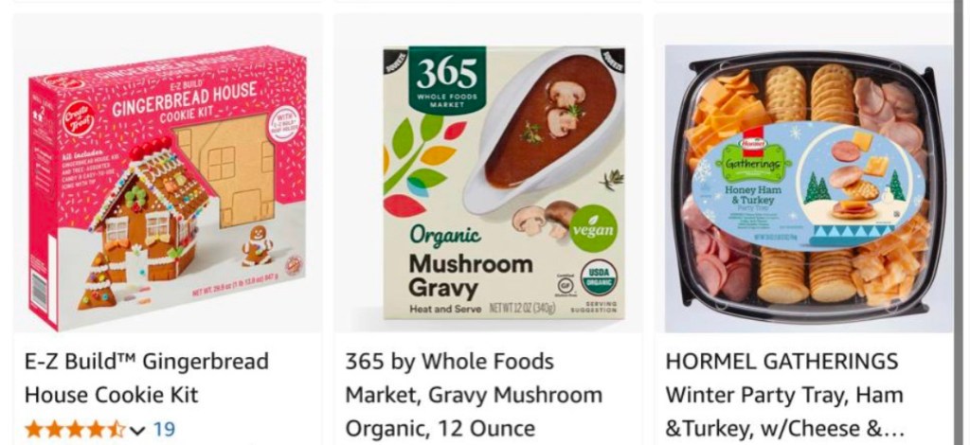Select the HORMEL GATHERINGS Winter Party Tray title
Screen dimensions: 970x445
(784, 394)
